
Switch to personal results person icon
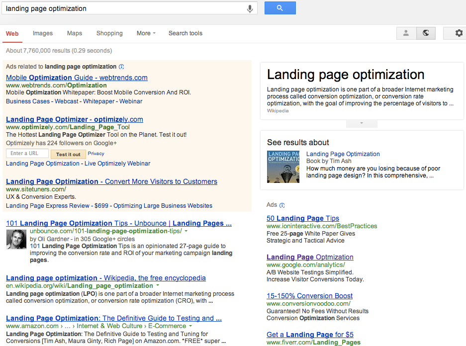(x=406, y=33)
